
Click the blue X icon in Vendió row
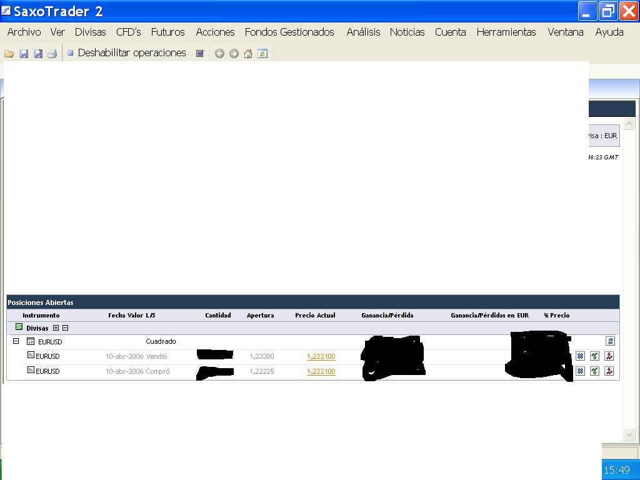tap(580, 356)
